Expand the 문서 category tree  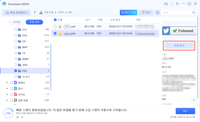(x=7, y=89)
